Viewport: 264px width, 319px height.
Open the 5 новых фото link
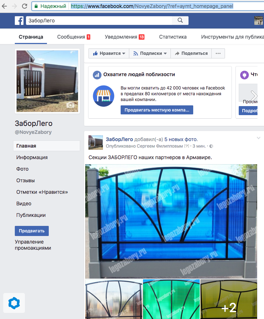click(181, 139)
